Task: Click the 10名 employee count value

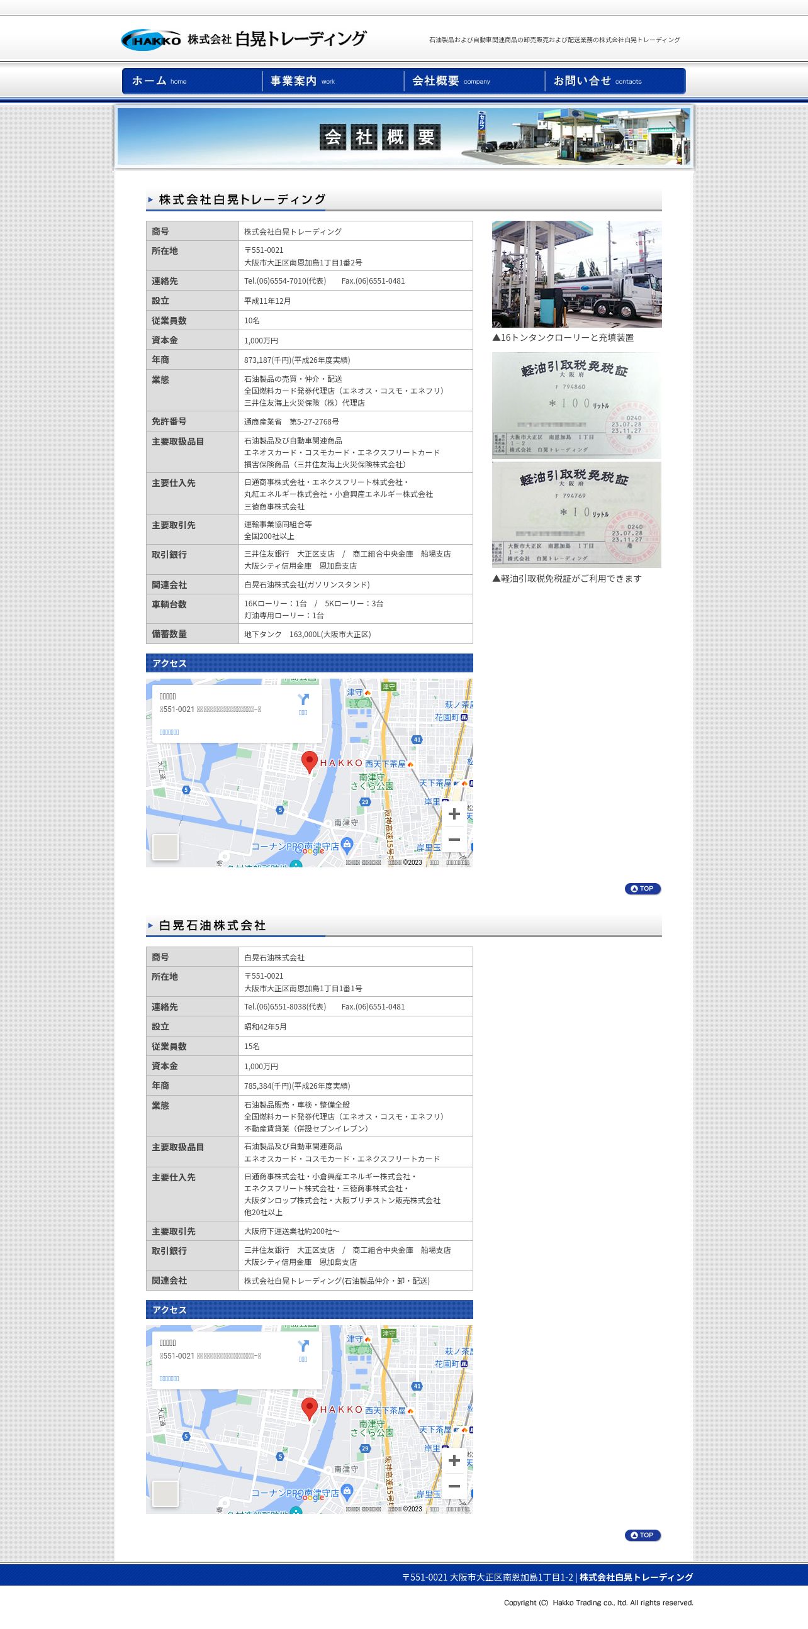Action: pos(252,321)
